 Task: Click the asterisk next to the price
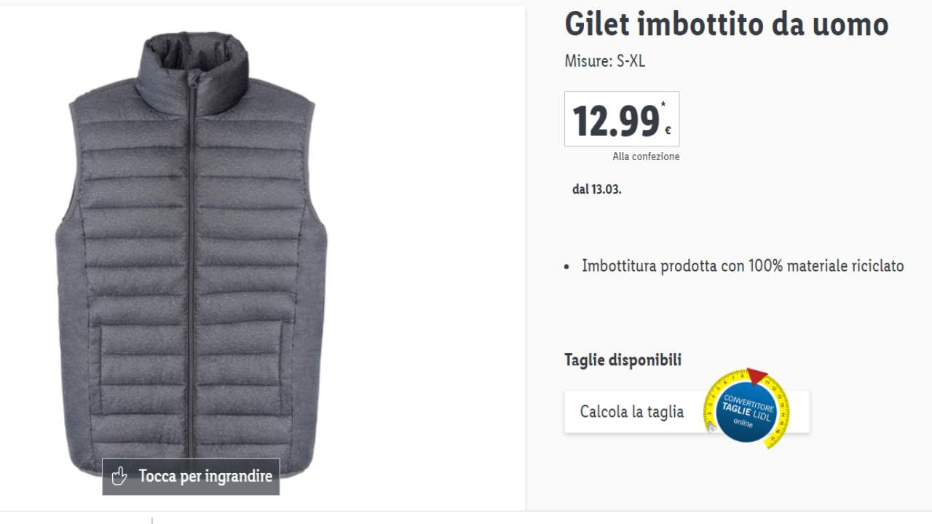[x=663, y=105]
